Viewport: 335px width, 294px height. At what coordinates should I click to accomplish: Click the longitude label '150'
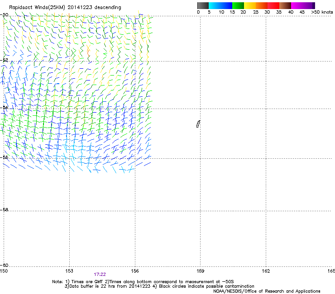click(4, 271)
